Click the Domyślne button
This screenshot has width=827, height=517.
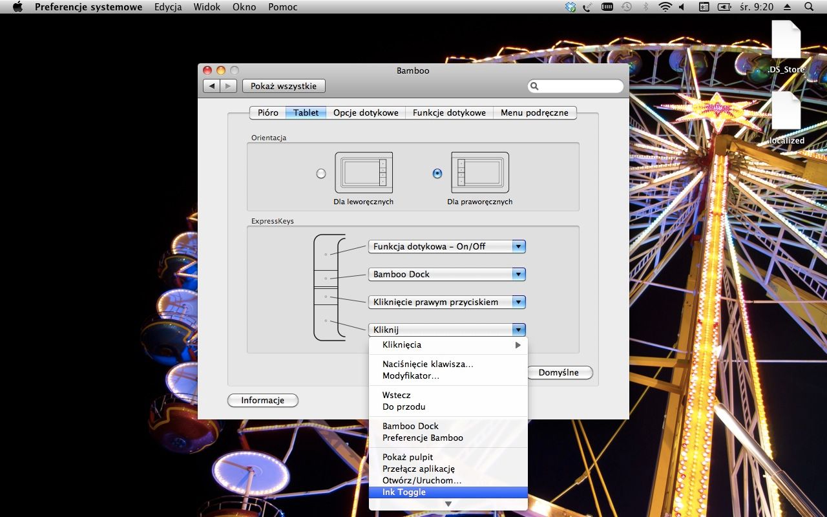click(x=560, y=373)
